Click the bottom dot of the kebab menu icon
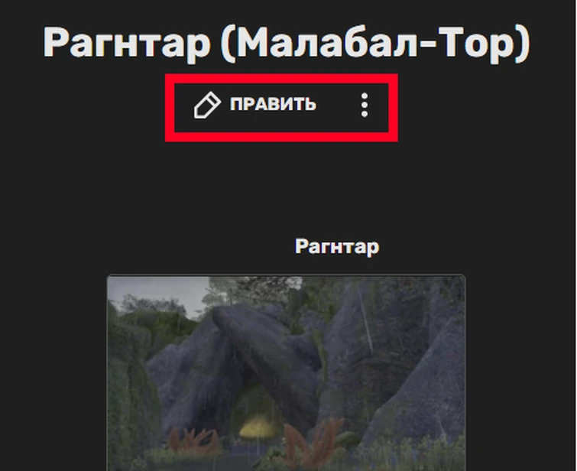 point(365,114)
